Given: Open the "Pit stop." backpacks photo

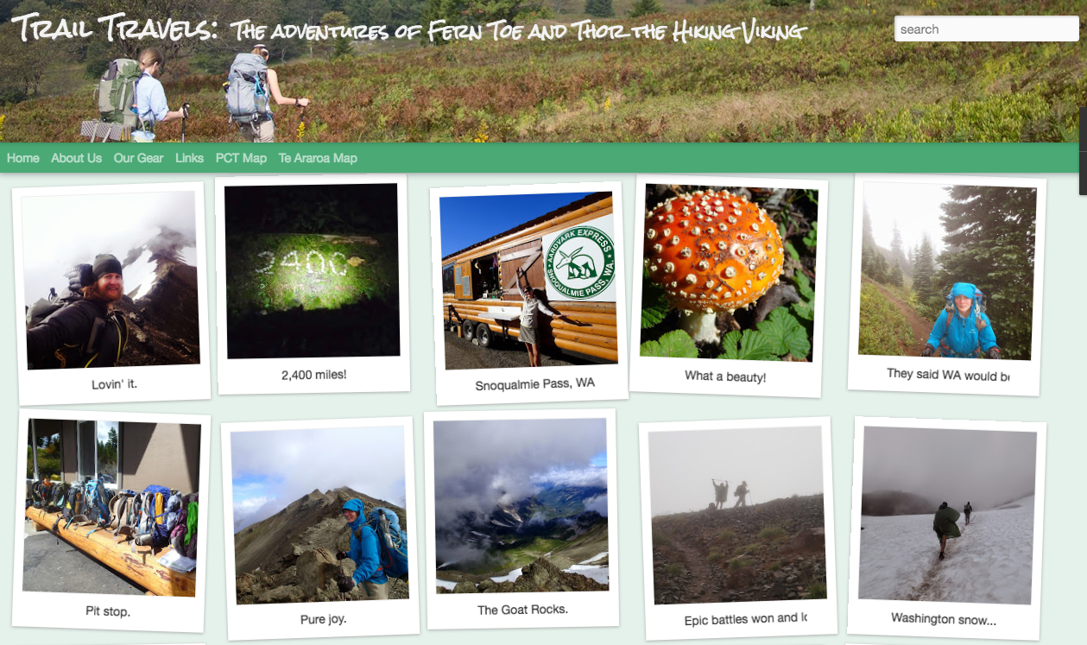Looking at the screenshot, I should click(111, 508).
